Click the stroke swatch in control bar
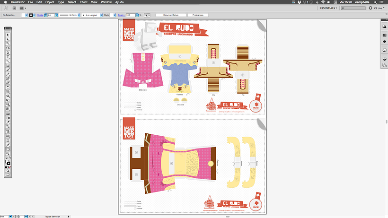 tap(31, 15)
